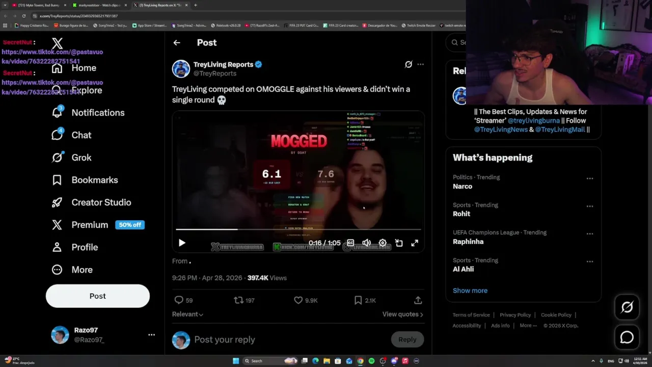Viewport: 652px width, 367px height.
Task: Like the post with 9.9K likes
Action: (306, 300)
